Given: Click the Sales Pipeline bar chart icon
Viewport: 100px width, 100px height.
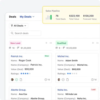Looking at the screenshot, I should tap(49, 17).
